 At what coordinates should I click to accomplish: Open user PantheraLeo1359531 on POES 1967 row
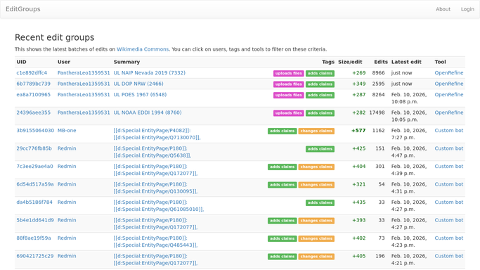pyautogui.click(x=84, y=95)
